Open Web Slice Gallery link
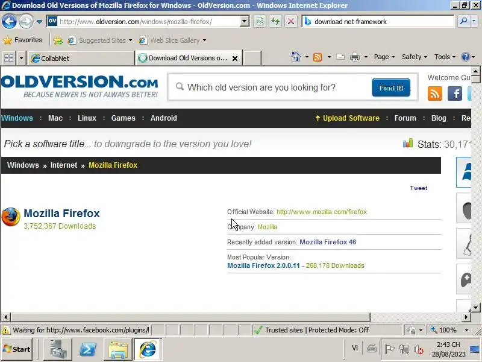This screenshot has height=362, width=482. click(172, 40)
